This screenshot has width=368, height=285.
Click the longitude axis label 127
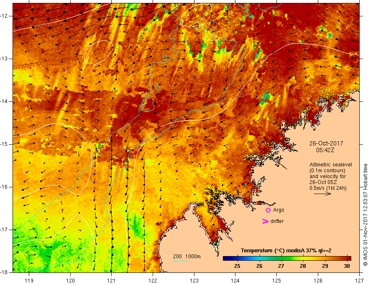(x=359, y=280)
